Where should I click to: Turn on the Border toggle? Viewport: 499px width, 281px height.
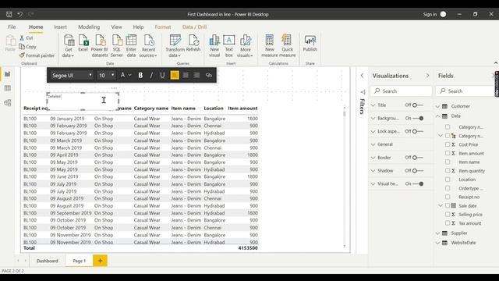418,158
